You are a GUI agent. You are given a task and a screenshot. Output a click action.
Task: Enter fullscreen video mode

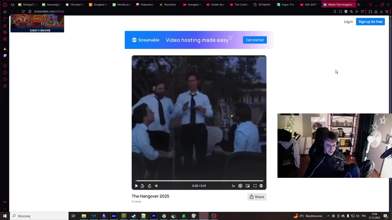(x=255, y=186)
